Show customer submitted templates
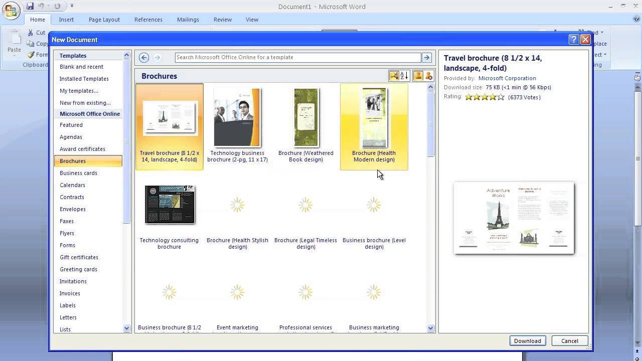Viewport: 642px width, 361px height. pos(418,76)
